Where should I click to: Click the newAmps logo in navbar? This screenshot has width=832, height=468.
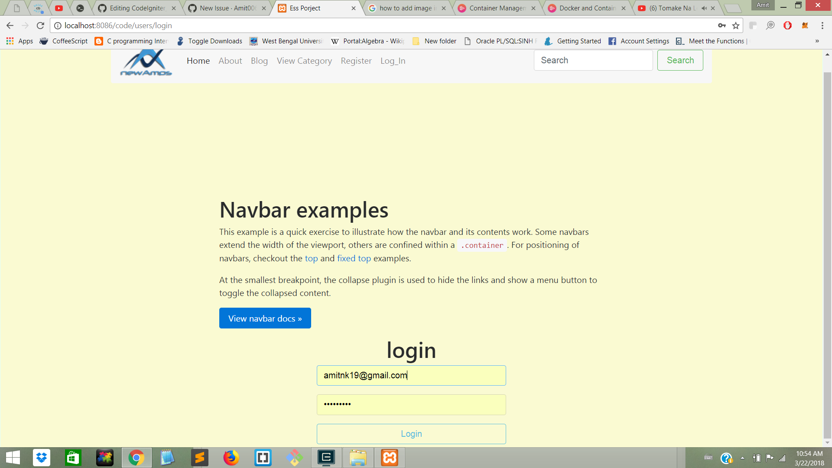click(146, 63)
